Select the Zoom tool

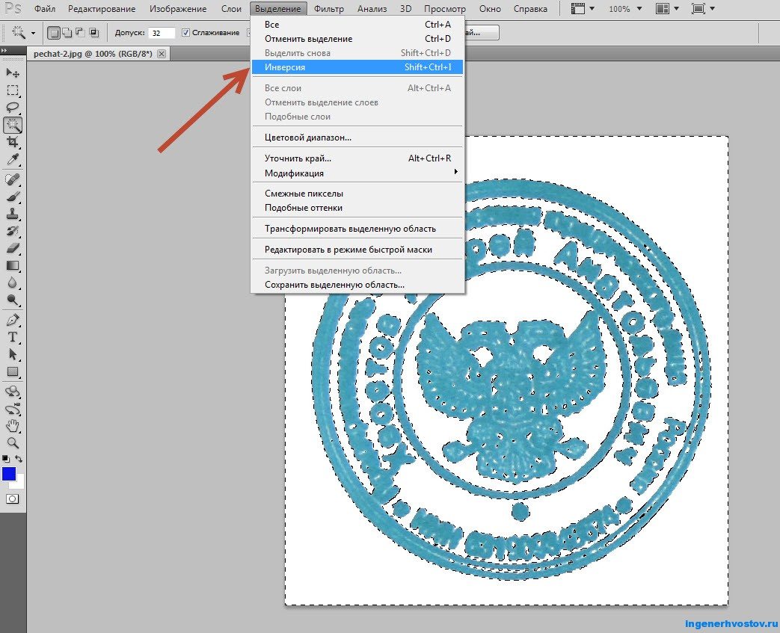point(13,443)
